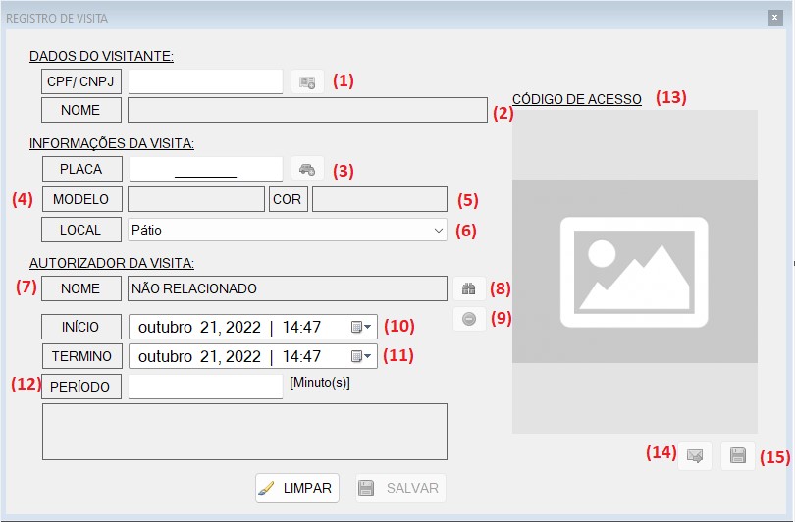Open authorizer search with binoculars icon
This screenshot has height=522, width=795.
[x=469, y=288]
